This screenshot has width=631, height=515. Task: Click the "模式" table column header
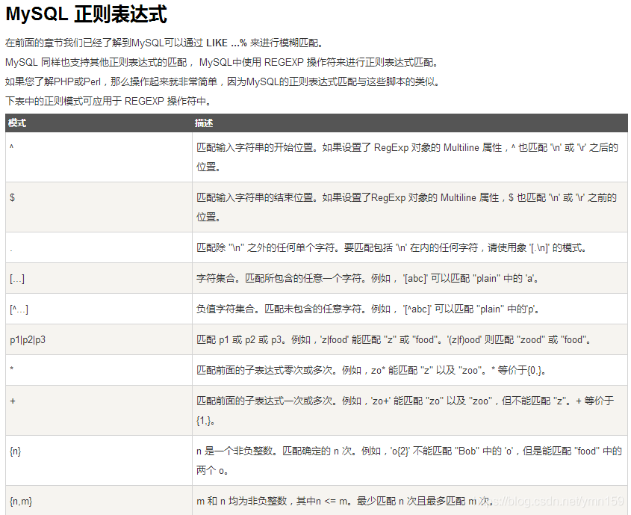point(99,123)
